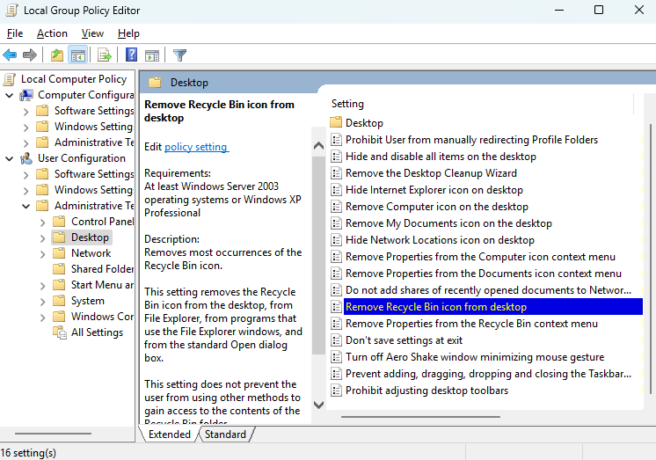Click the policy setting edit link
The width and height of the screenshot is (656, 460).
click(x=196, y=147)
